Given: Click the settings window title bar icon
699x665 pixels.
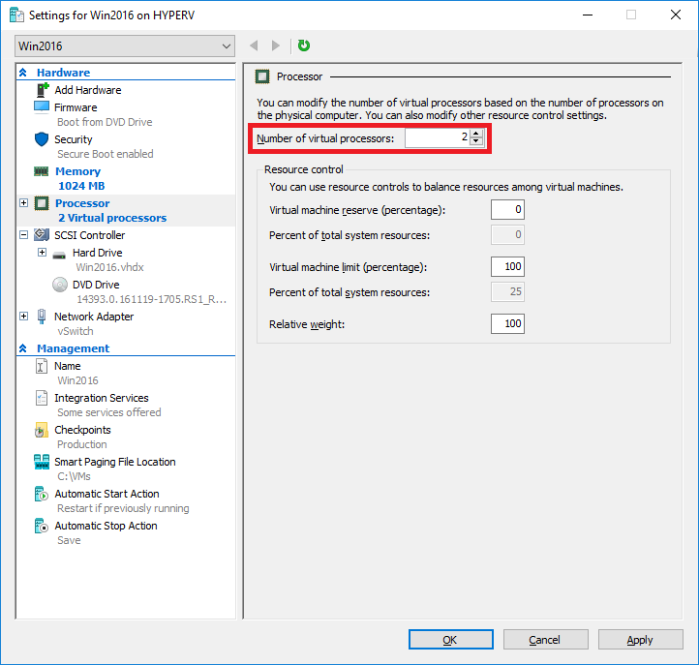Looking at the screenshot, I should coord(16,15).
